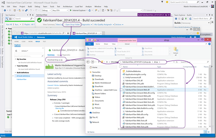Select the EntityFramework.dll file
The image size is (216, 138).
click(x=133, y=78)
